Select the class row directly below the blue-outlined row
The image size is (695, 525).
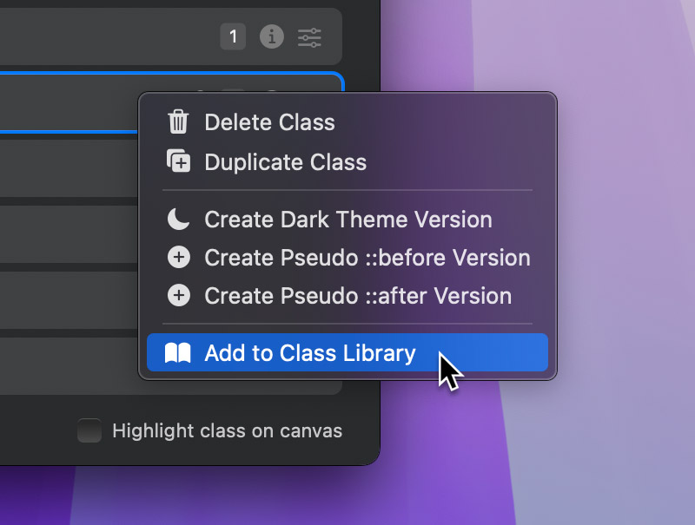click(x=69, y=168)
